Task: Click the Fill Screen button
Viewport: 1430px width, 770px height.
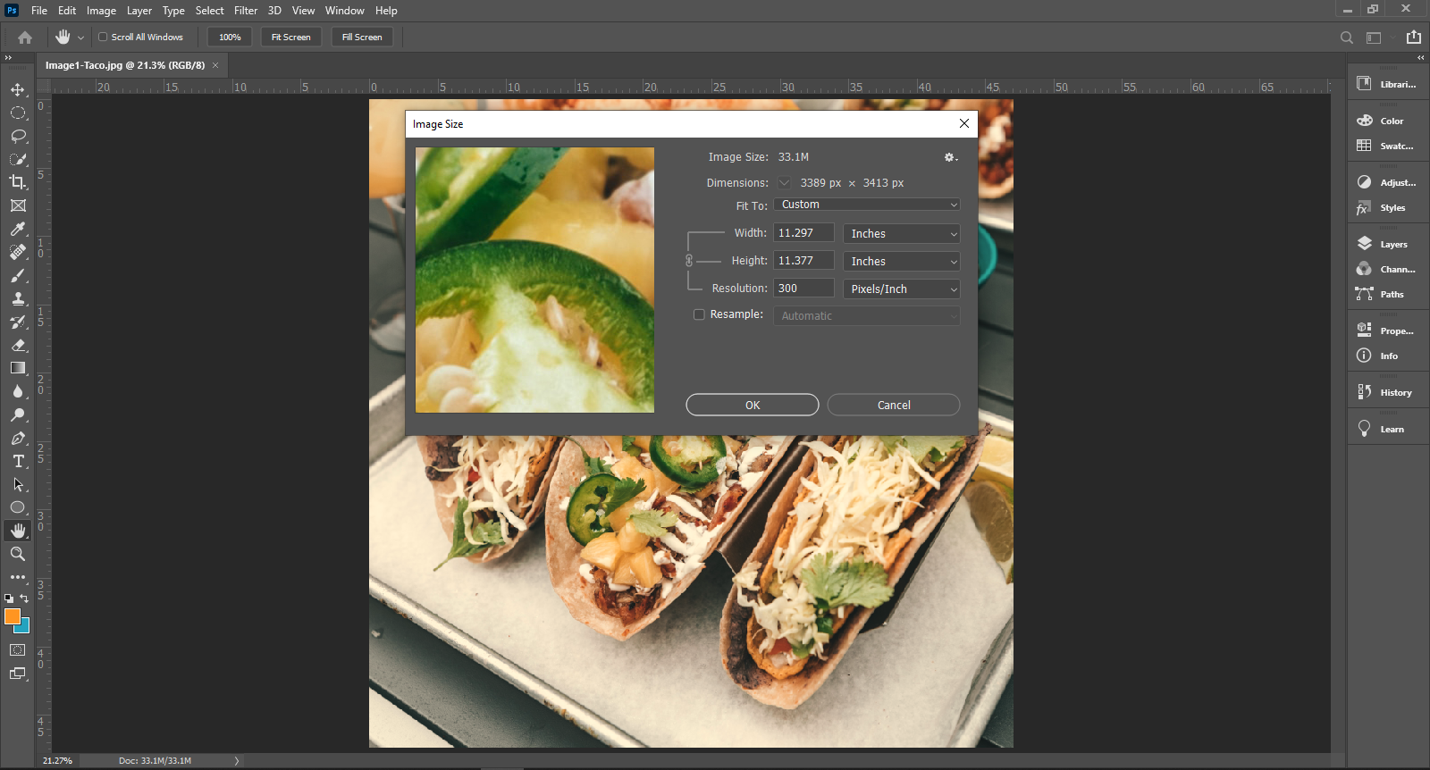Action: pos(362,38)
